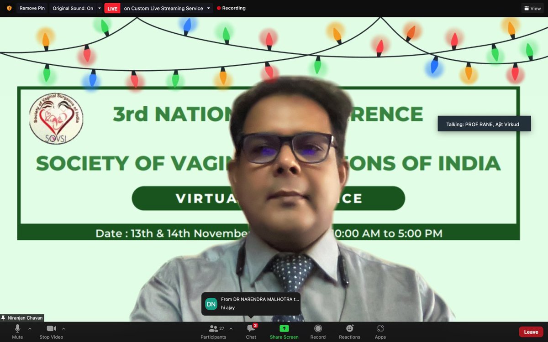Open the Original Sound dropdown arrow

100,8
